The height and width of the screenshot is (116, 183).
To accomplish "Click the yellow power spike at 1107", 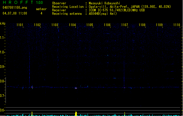I will pos(125,114).
